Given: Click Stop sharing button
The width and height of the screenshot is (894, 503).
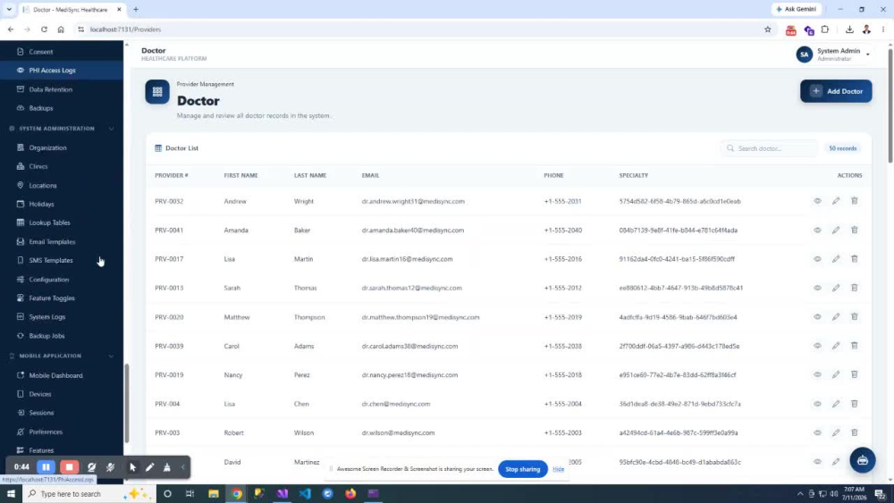Looking at the screenshot, I should pos(522,469).
